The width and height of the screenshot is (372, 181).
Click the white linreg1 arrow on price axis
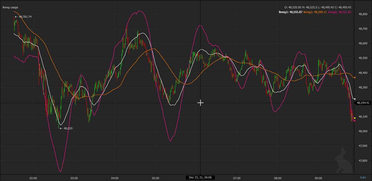click(x=355, y=99)
